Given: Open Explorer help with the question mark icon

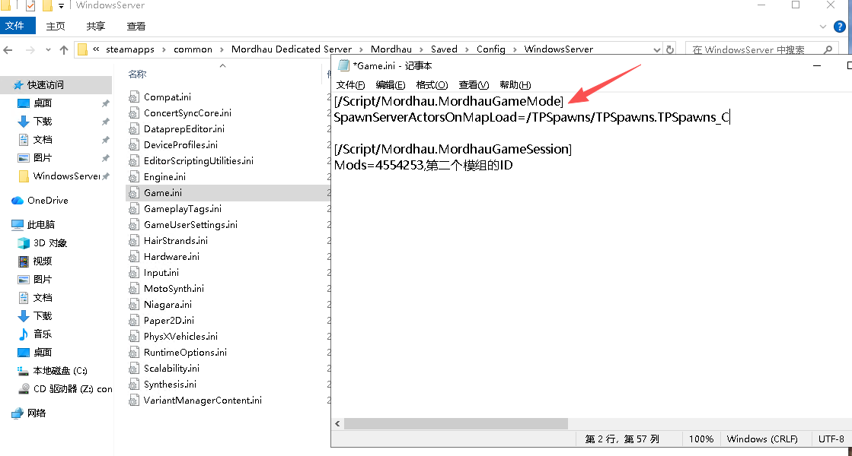Looking at the screenshot, I should click(x=840, y=26).
